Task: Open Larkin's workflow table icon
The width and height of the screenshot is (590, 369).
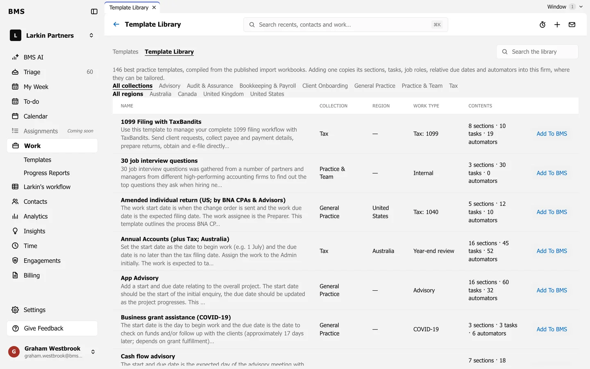Action: coord(15,187)
